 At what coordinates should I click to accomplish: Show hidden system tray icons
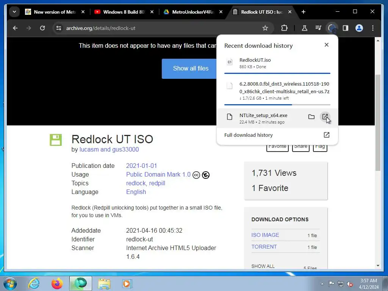322,284
